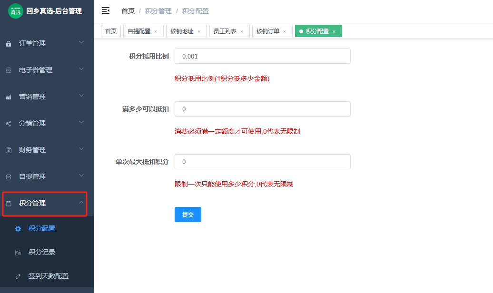This screenshot has height=293, width=493.
Task: Click the finance icon next to 财务管理
Action: (x=8, y=150)
